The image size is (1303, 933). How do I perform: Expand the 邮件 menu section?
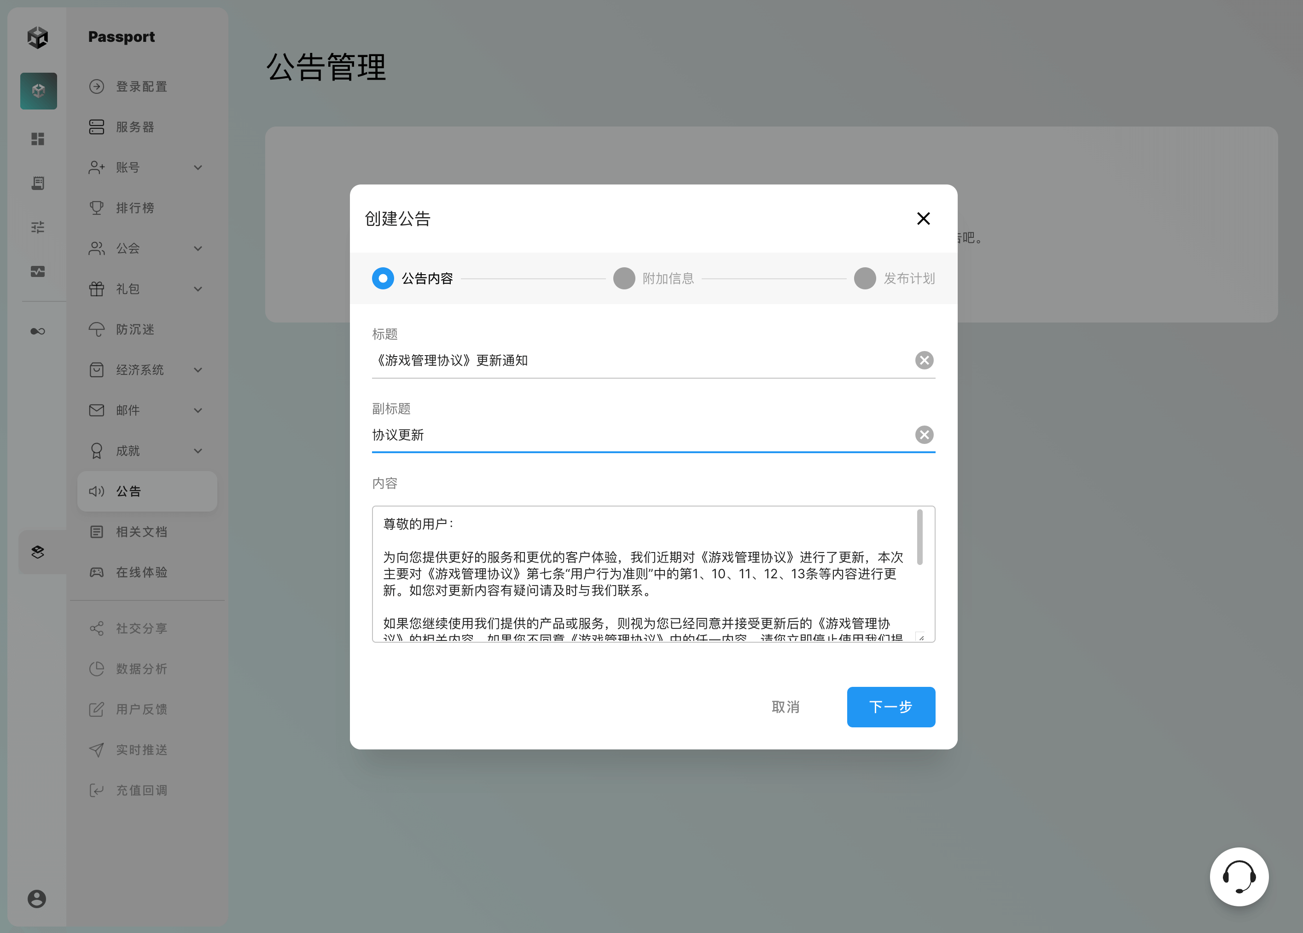pos(198,410)
